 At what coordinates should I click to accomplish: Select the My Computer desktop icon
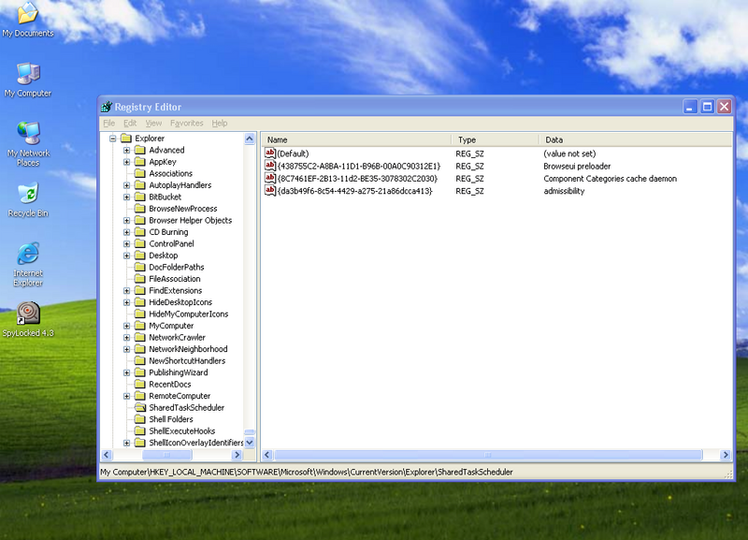click(x=28, y=80)
